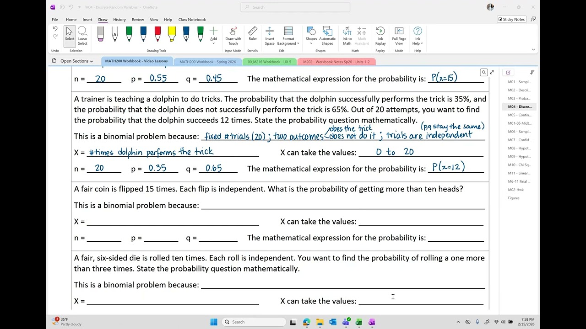Screen dimensions: 586x329
Task: Start Ink Replay
Action: [x=380, y=36]
